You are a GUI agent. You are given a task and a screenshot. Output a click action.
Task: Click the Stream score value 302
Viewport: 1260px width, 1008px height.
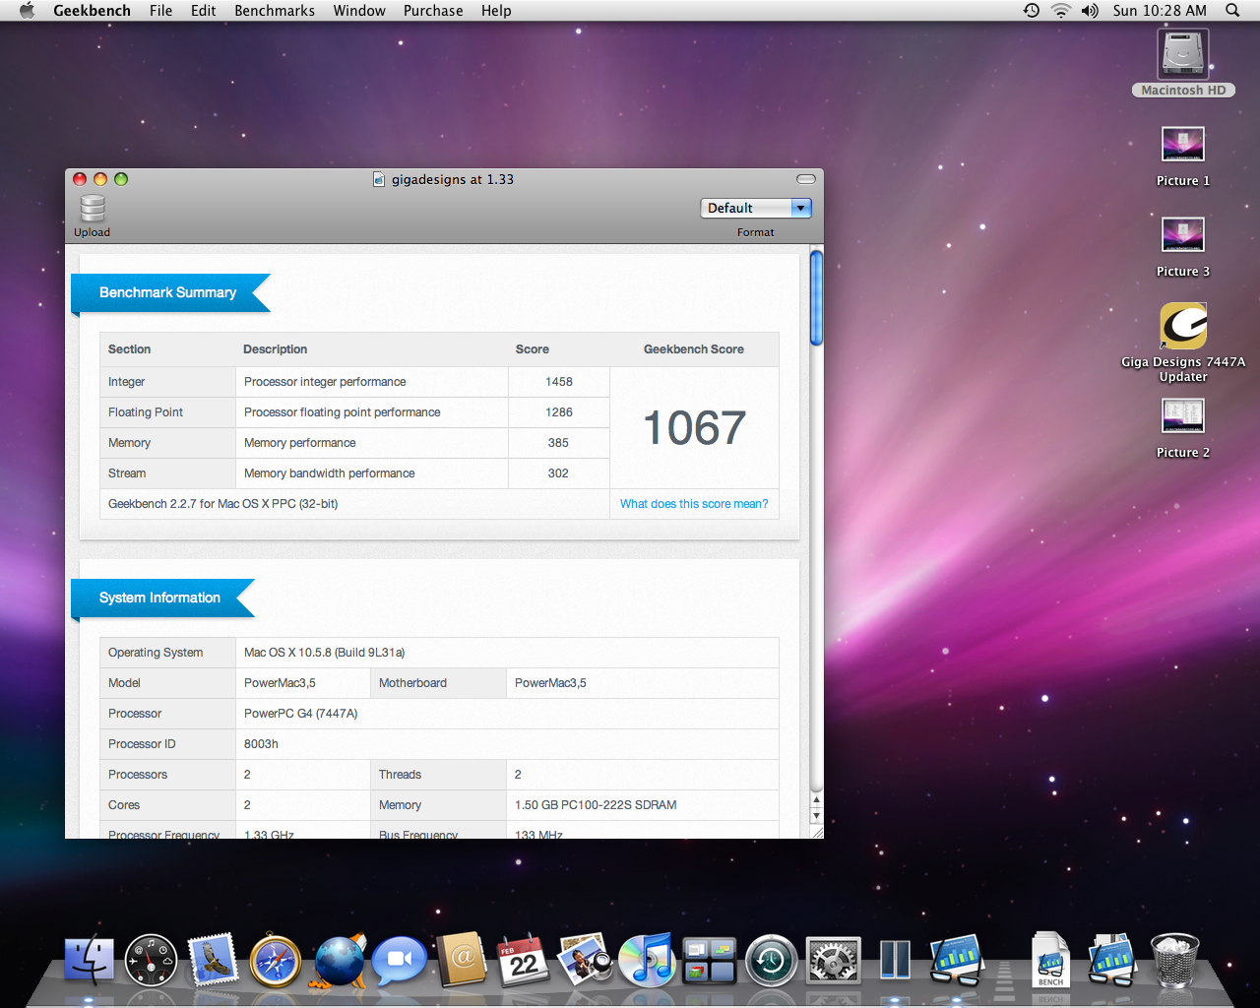coord(558,473)
